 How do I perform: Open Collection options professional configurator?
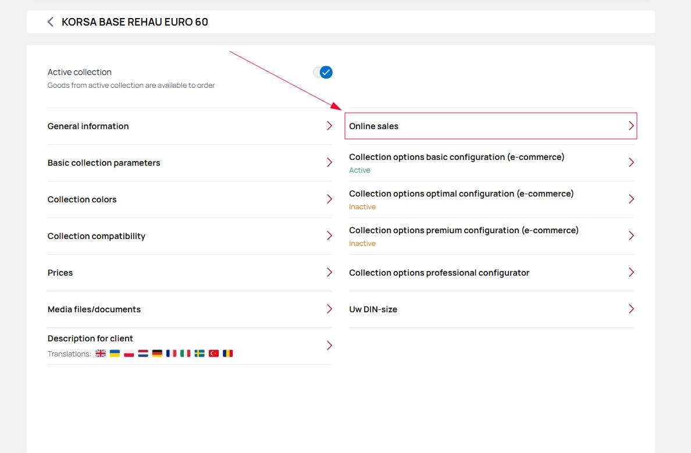coord(439,273)
